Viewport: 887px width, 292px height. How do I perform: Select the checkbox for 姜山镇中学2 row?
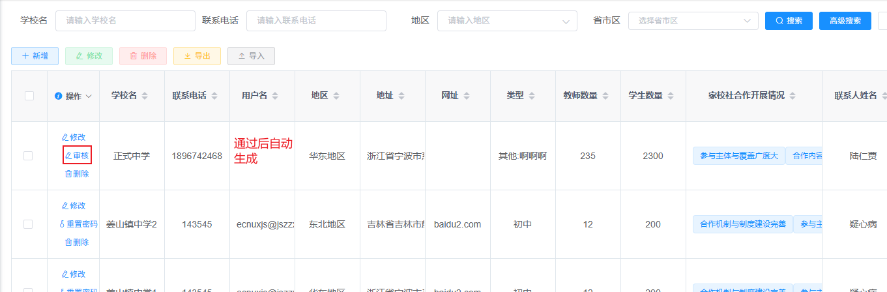pyautogui.click(x=28, y=224)
